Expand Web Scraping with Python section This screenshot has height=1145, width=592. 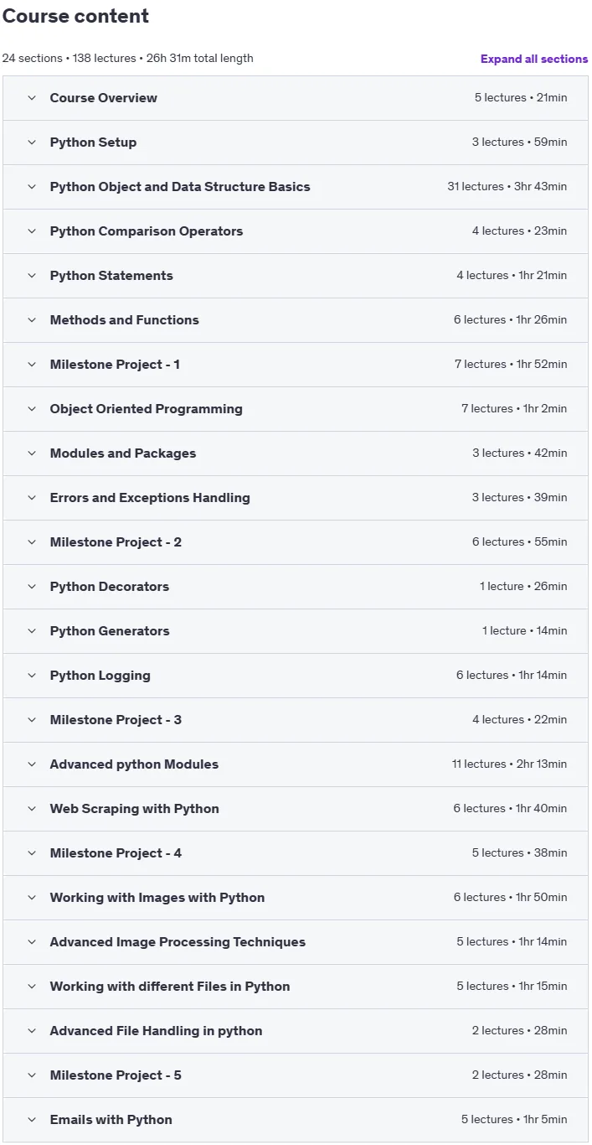coord(296,809)
